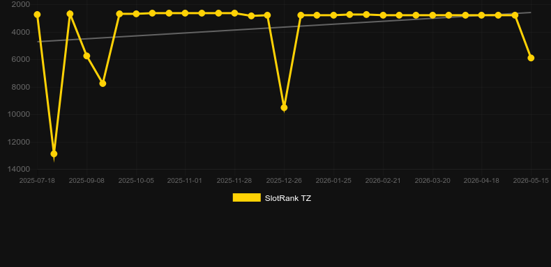Click the 2026-05-15 x-axis date label

pyautogui.click(x=531, y=181)
